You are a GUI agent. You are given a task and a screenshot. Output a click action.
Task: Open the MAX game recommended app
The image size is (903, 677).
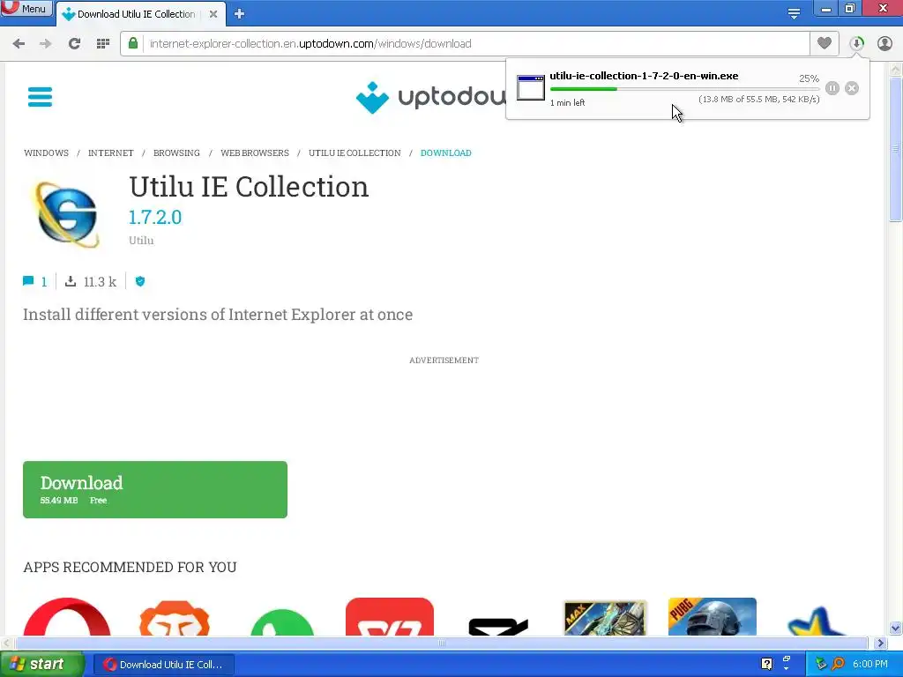coord(605,617)
